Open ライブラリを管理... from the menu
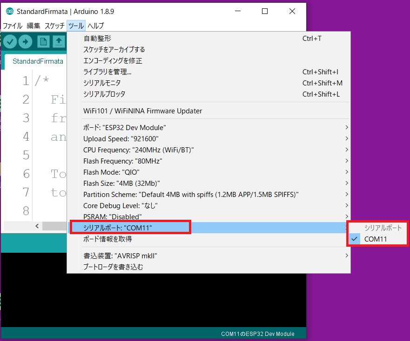Viewport: 410px width, 341px height. (208, 72)
